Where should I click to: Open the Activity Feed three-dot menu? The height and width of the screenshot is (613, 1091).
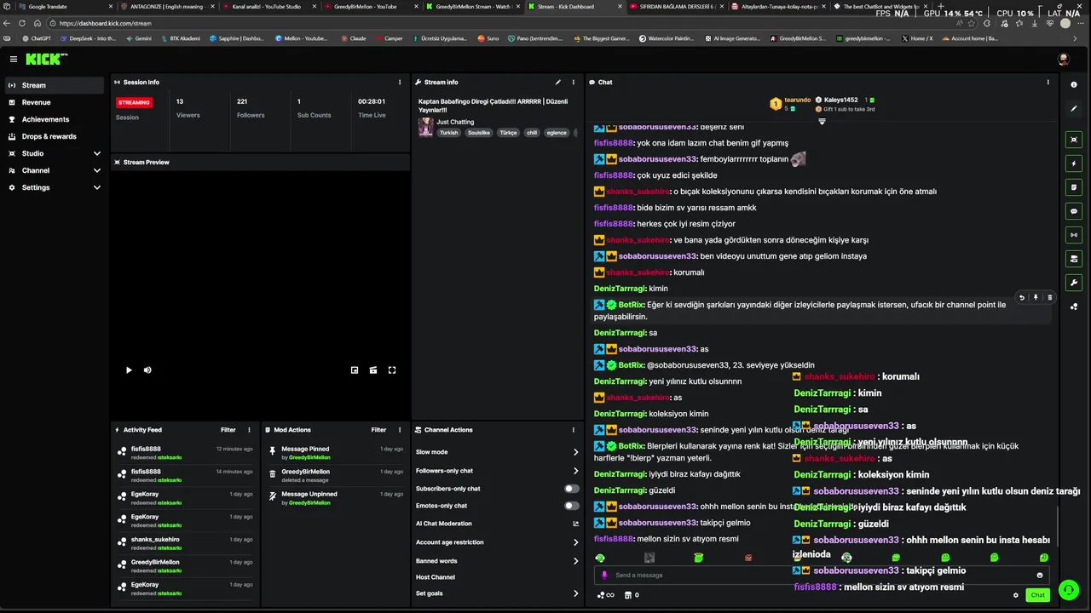(249, 430)
